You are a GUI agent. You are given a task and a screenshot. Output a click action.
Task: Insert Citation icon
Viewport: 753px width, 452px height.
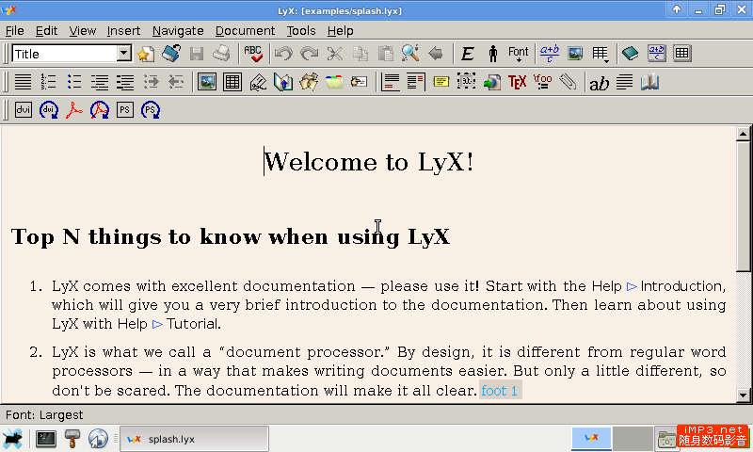pos(309,82)
